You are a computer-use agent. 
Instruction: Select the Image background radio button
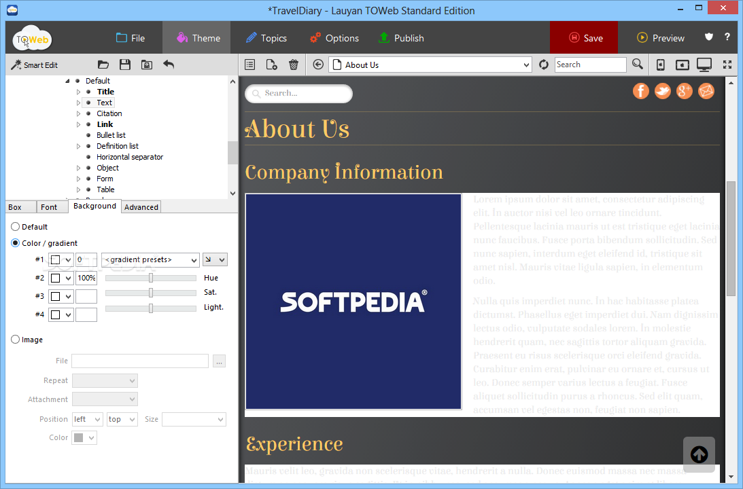15,340
